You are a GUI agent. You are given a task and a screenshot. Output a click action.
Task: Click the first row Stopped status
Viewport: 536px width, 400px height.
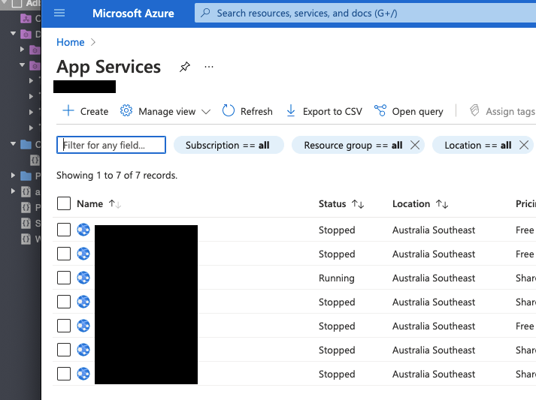[337, 230]
